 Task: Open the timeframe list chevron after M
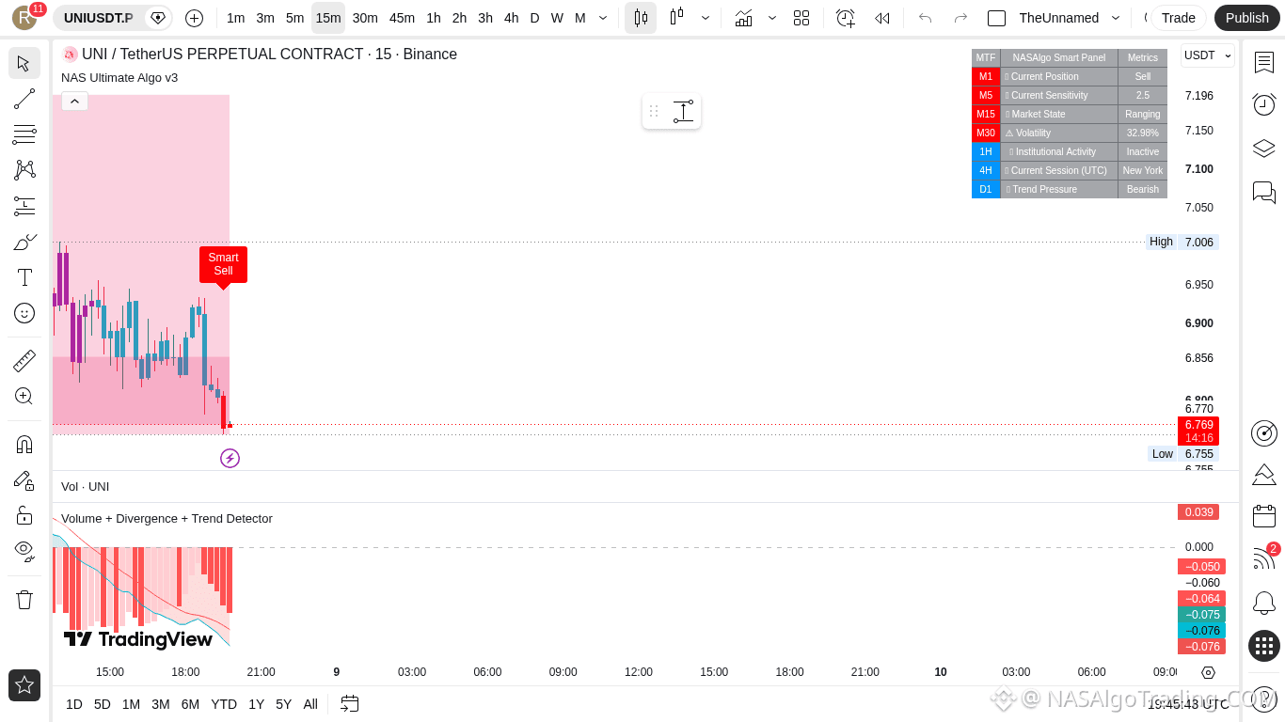(x=603, y=18)
